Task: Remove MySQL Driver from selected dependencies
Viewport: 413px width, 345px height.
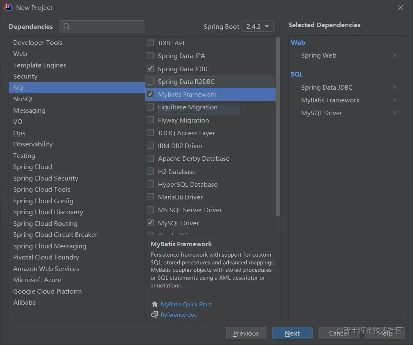Action: pos(394,113)
